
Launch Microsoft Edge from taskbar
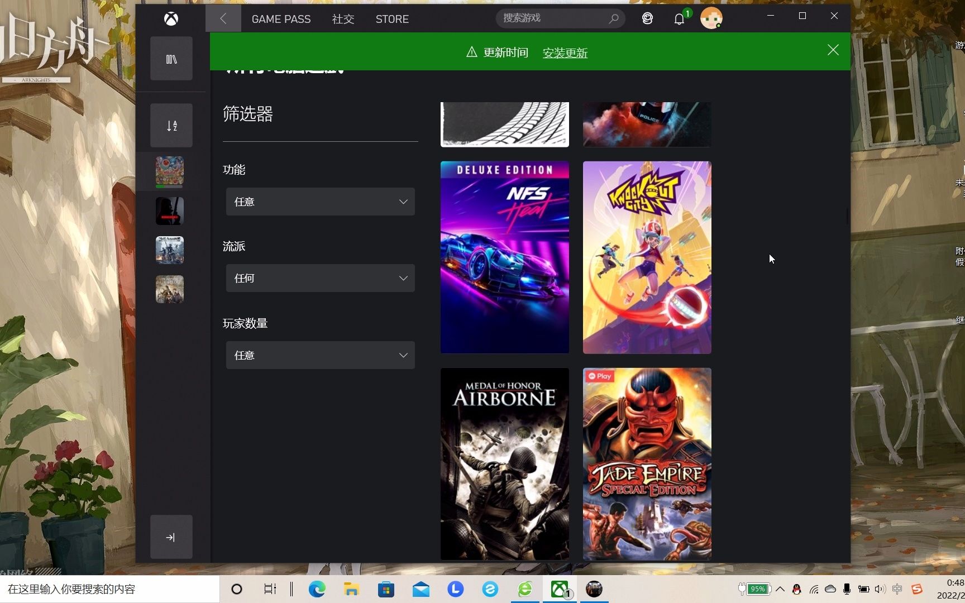[317, 589]
